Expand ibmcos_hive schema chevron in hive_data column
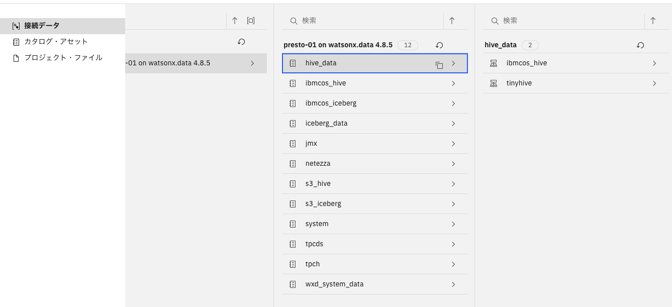 [654, 63]
